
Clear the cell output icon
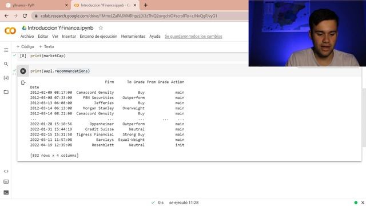pos(23,82)
